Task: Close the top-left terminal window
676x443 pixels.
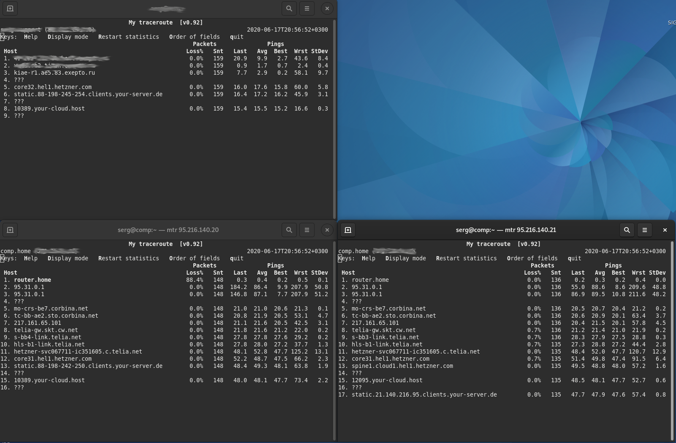Action: pos(327,8)
